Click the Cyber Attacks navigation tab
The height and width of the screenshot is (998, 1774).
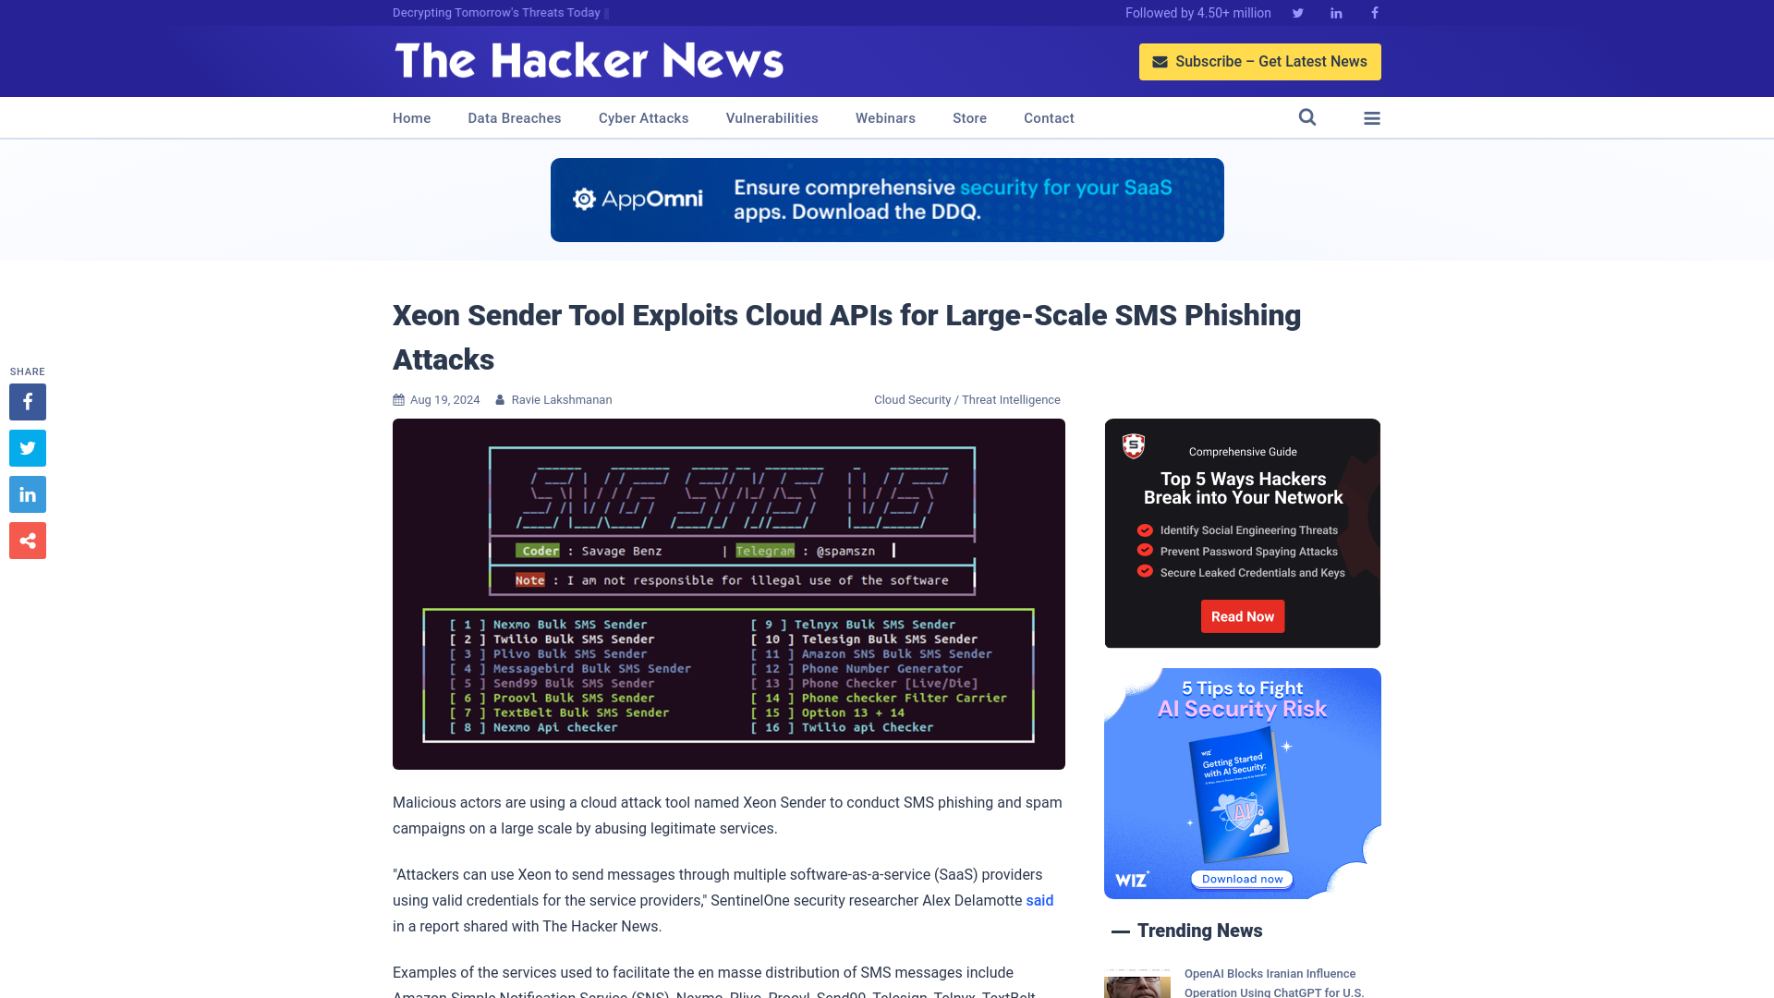(x=643, y=117)
